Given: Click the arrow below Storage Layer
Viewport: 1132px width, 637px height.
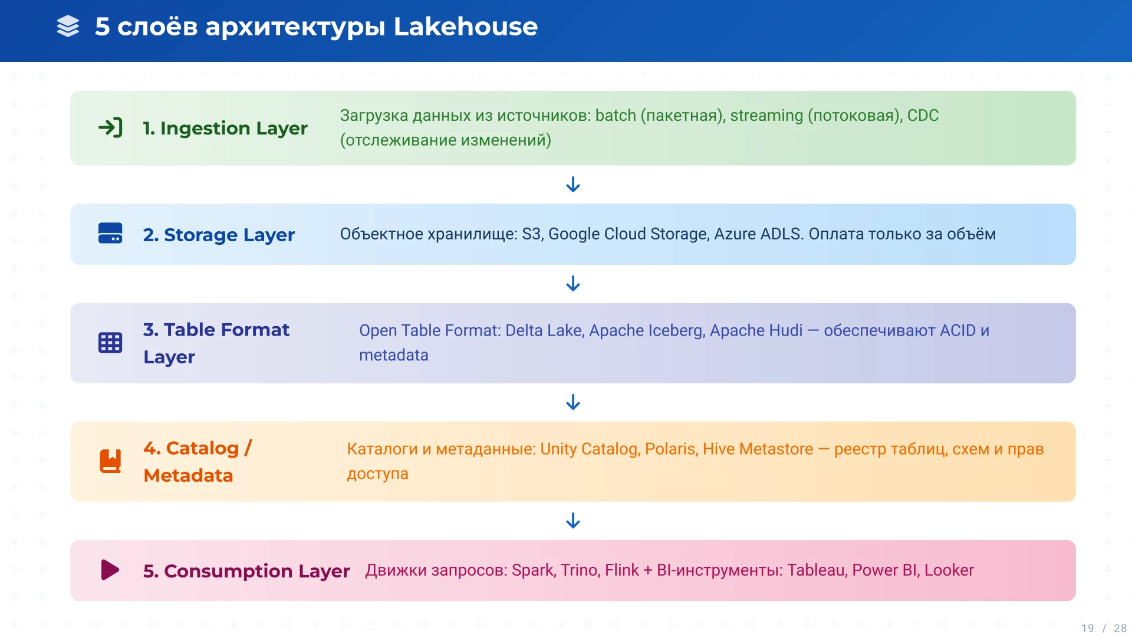Looking at the screenshot, I should (x=573, y=284).
